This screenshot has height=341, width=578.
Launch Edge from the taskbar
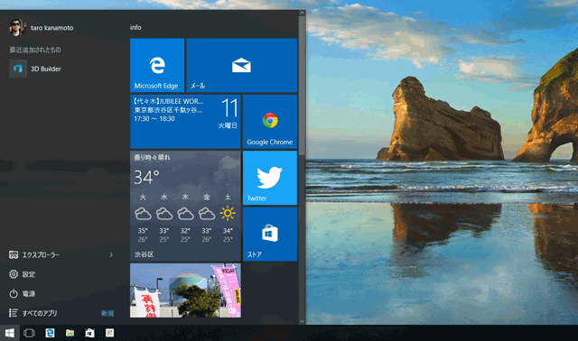pos(50,333)
